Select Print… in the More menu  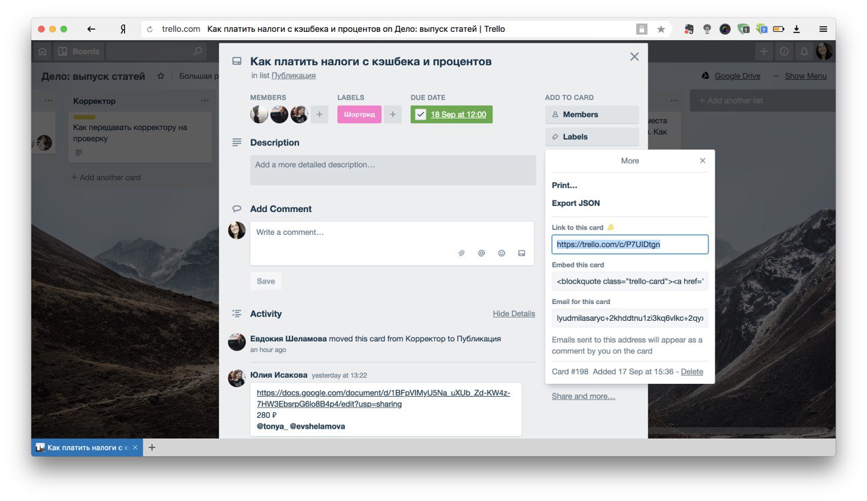point(564,185)
